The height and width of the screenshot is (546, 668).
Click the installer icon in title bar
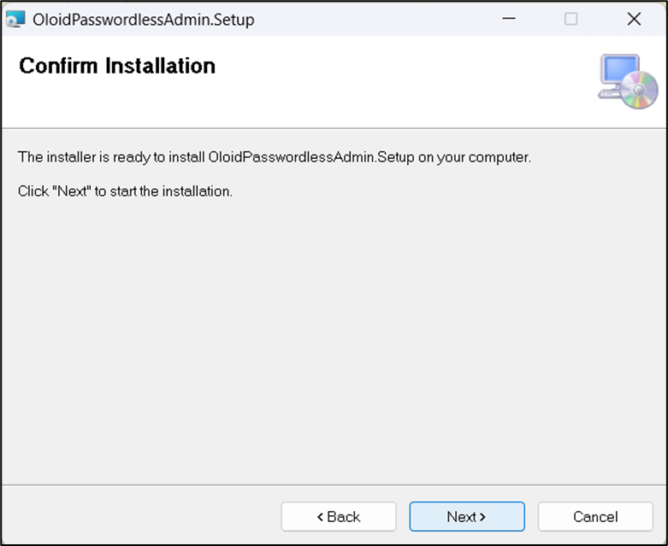15,19
